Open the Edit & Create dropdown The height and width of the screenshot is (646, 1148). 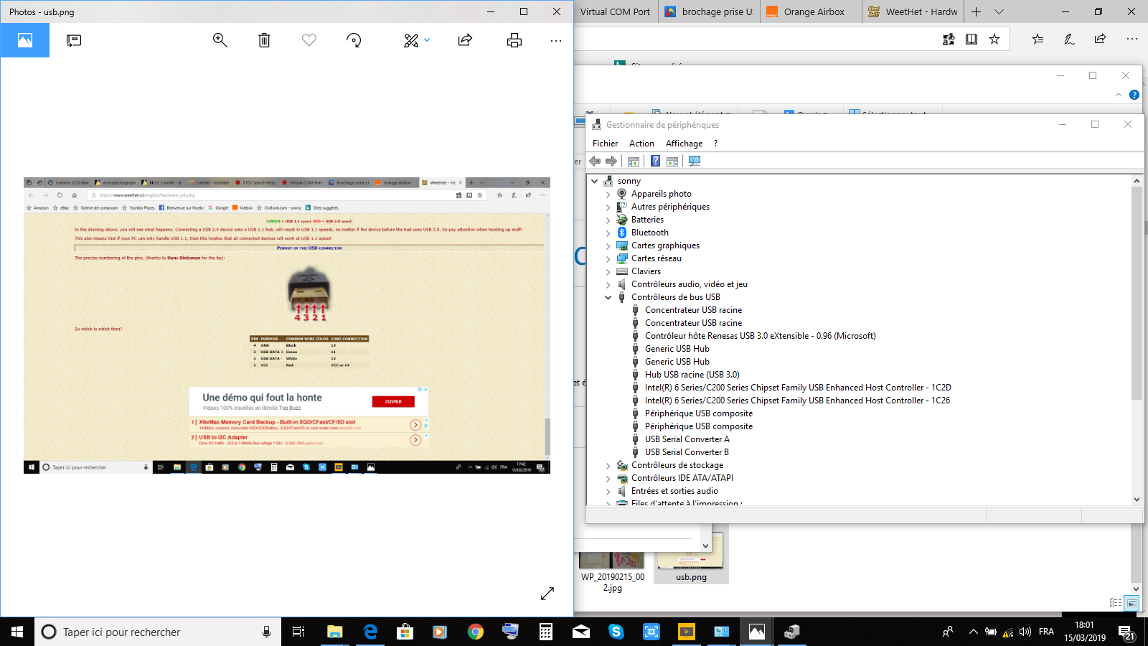click(x=417, y=40)
